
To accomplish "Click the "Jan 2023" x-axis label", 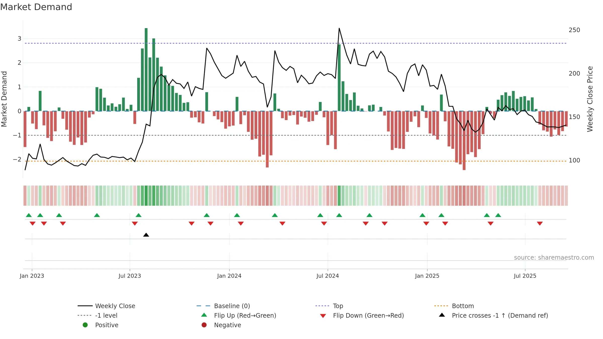I will 32,276.
